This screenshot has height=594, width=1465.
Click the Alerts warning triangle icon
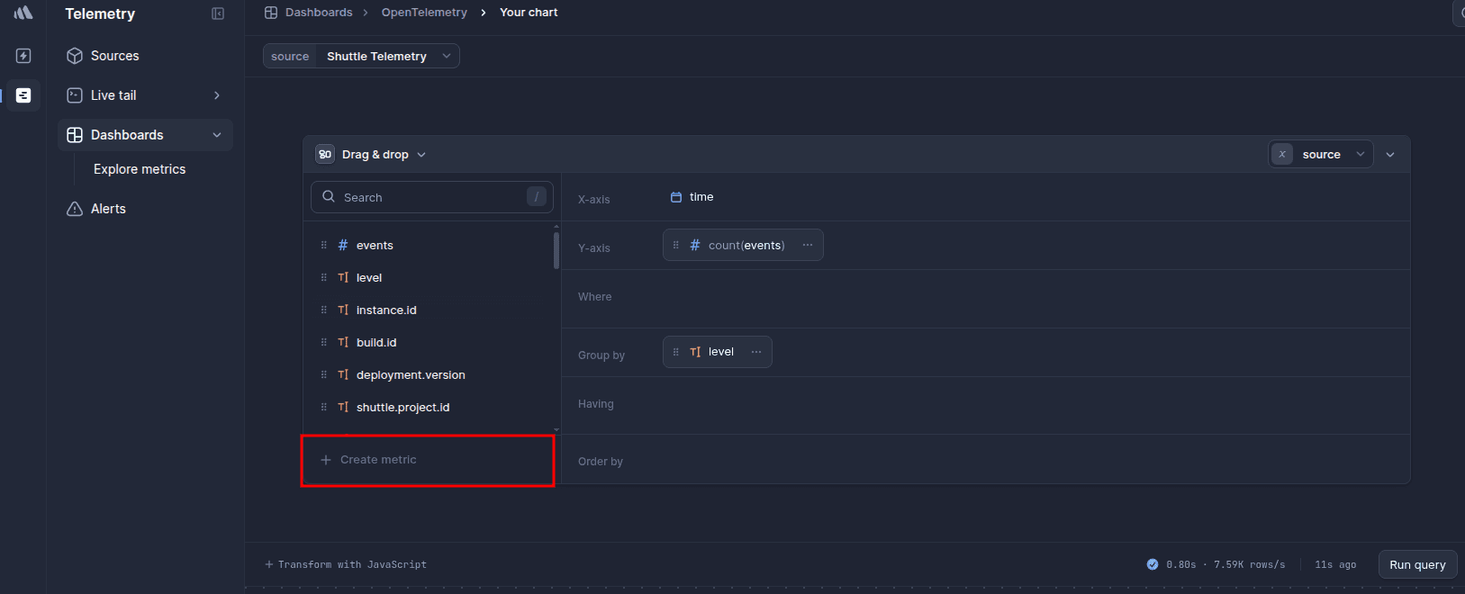point(75,209)
